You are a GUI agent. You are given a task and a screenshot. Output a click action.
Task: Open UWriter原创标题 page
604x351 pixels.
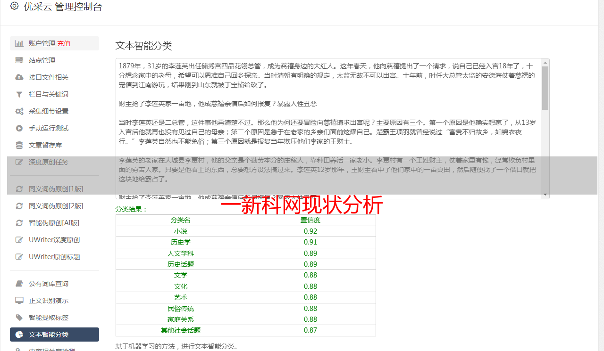54,257
